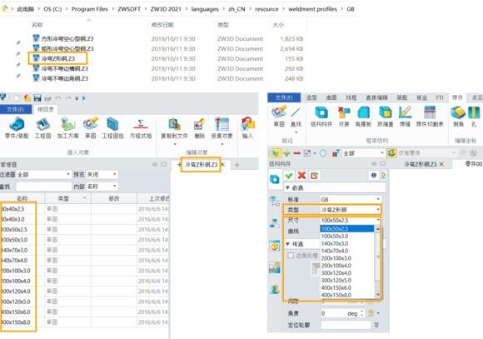483x339 pixels.
Task: Select the Structural member (结构构件) tool
Action: (321, 117)
